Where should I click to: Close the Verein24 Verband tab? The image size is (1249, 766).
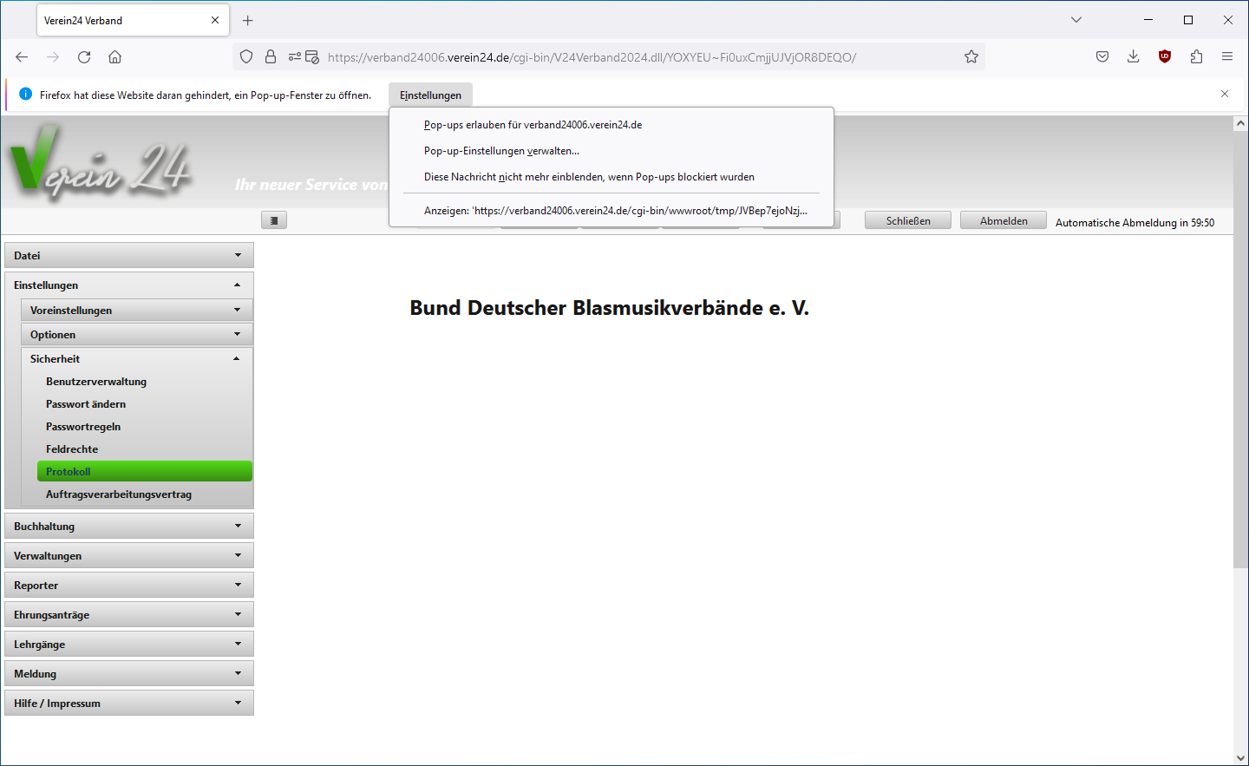pyautogui.click(x=215, y=20)
